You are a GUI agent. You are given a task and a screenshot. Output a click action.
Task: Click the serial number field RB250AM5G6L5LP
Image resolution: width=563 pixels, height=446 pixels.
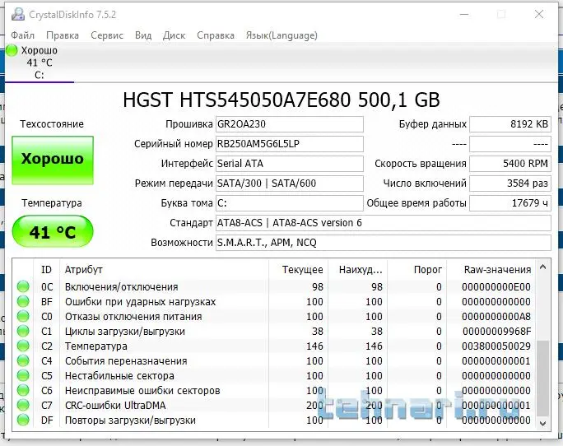point(290,144)
